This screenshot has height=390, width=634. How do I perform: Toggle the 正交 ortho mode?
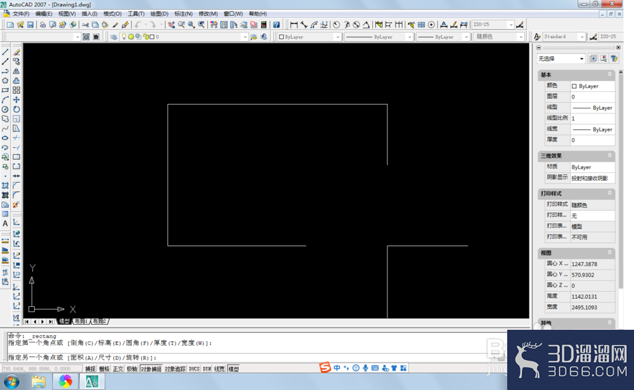click(118, 369)
